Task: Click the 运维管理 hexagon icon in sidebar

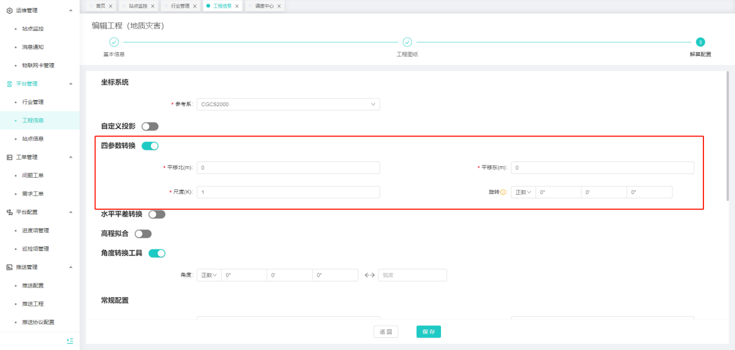Action: tap(9, 11)
